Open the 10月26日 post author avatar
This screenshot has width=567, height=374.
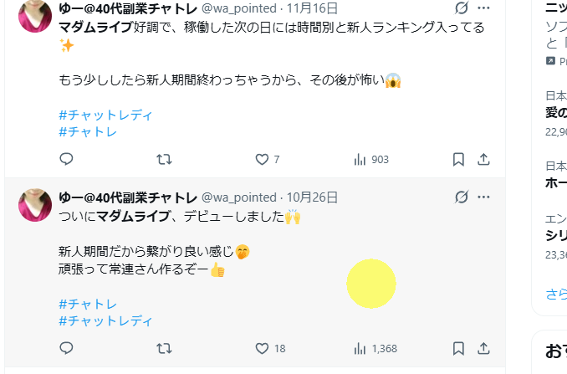[35, 205]
